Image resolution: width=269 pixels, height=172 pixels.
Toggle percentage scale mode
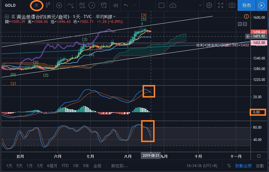229,166
